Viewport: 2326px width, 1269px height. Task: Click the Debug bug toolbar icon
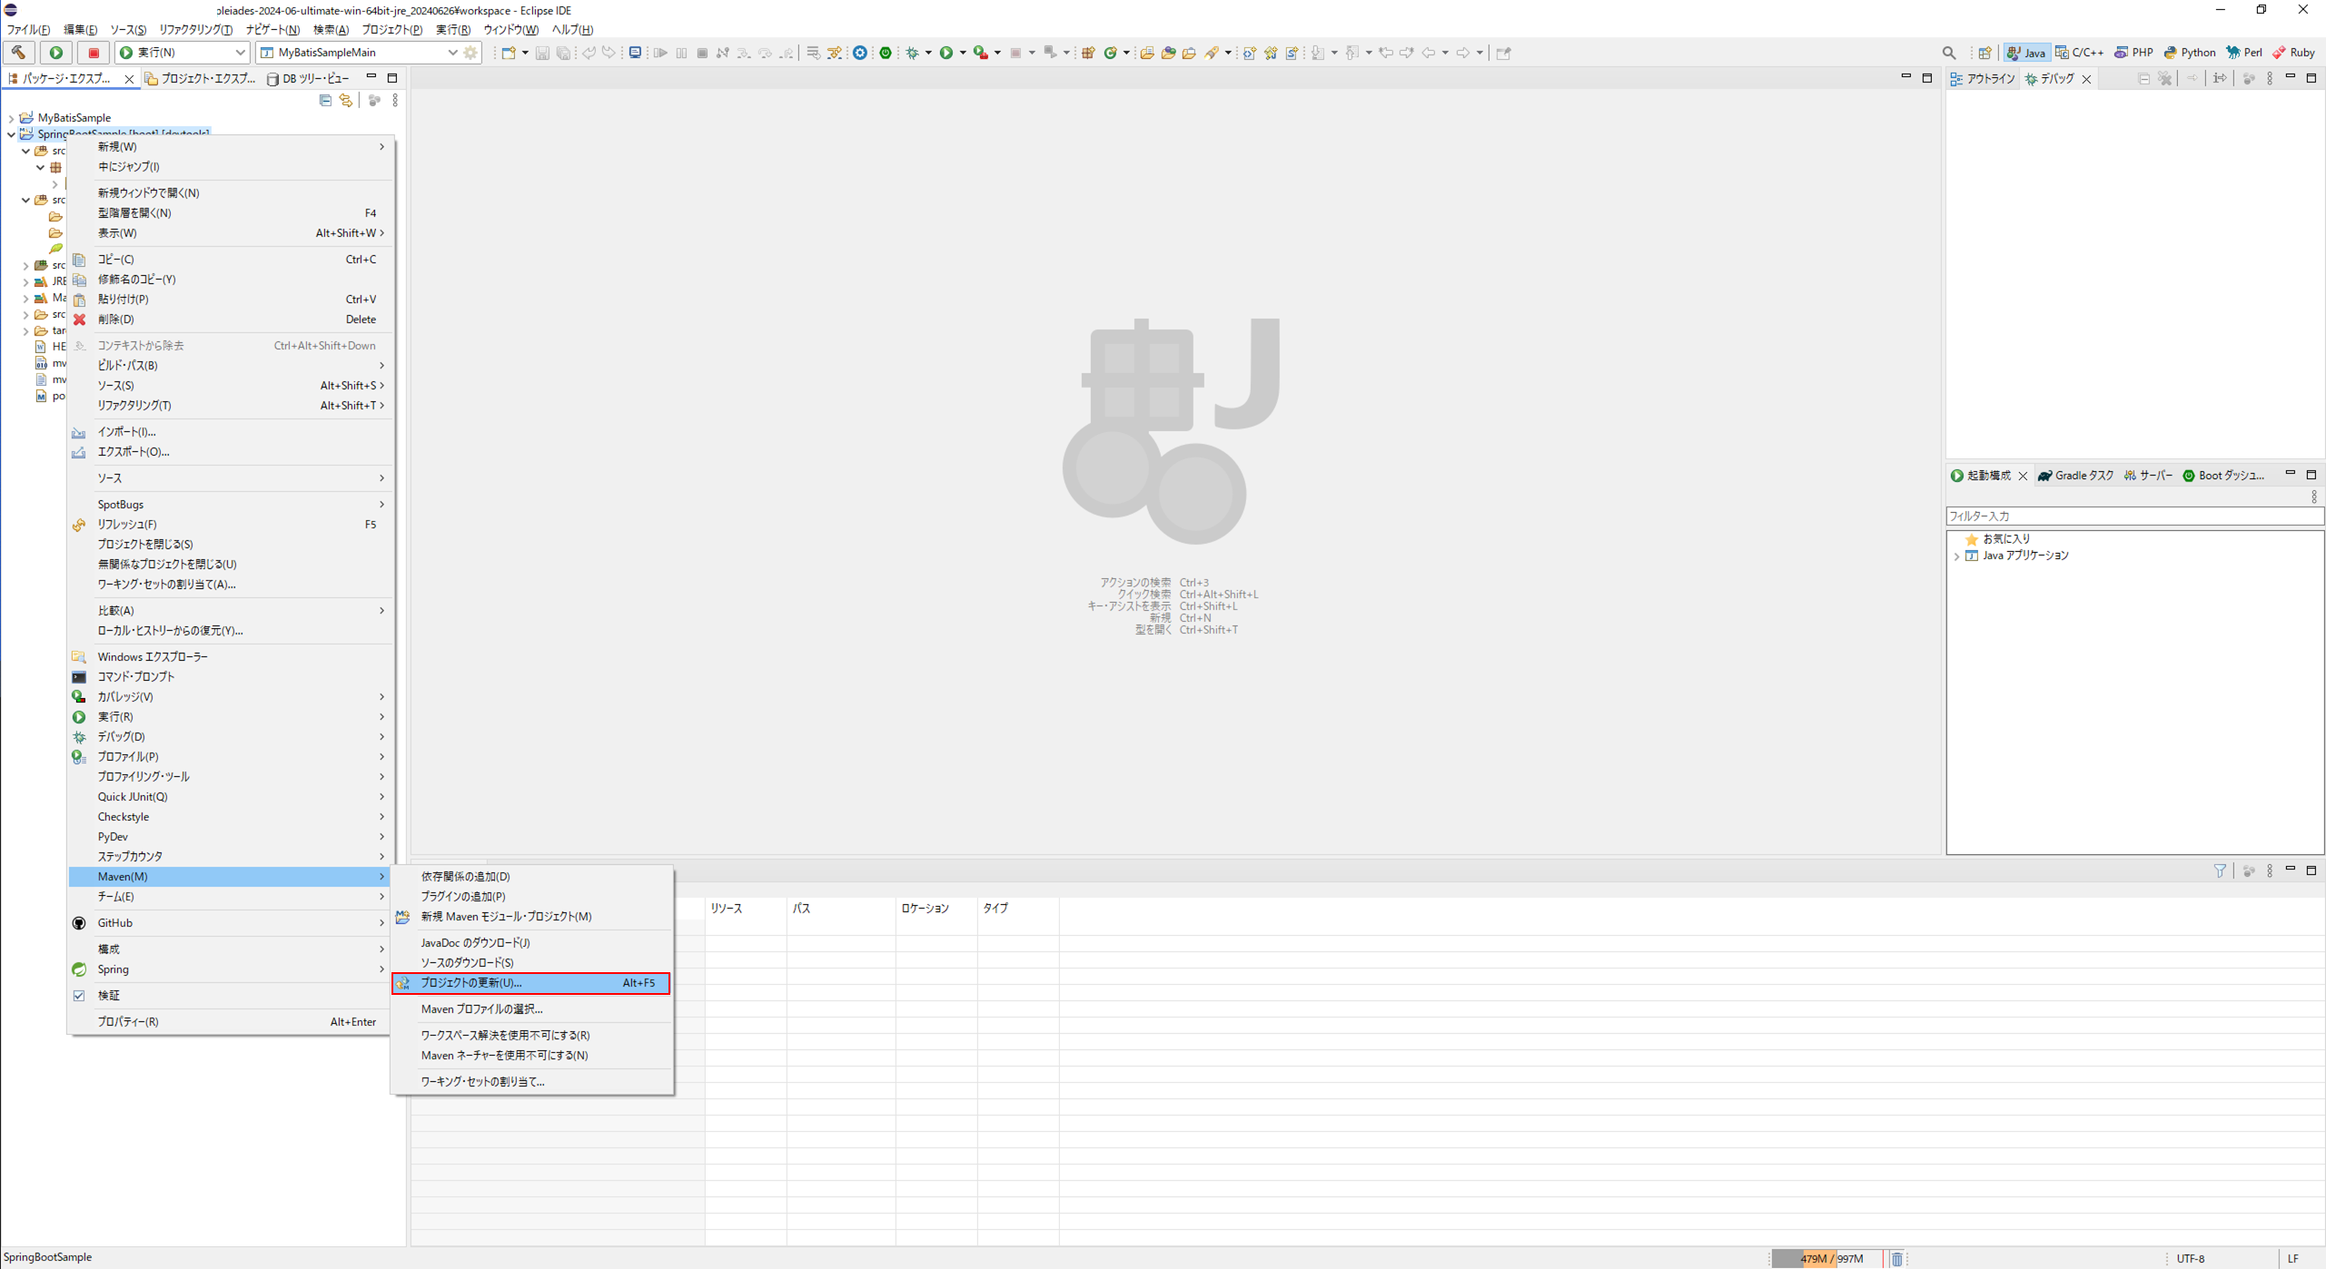coord(913,53)
